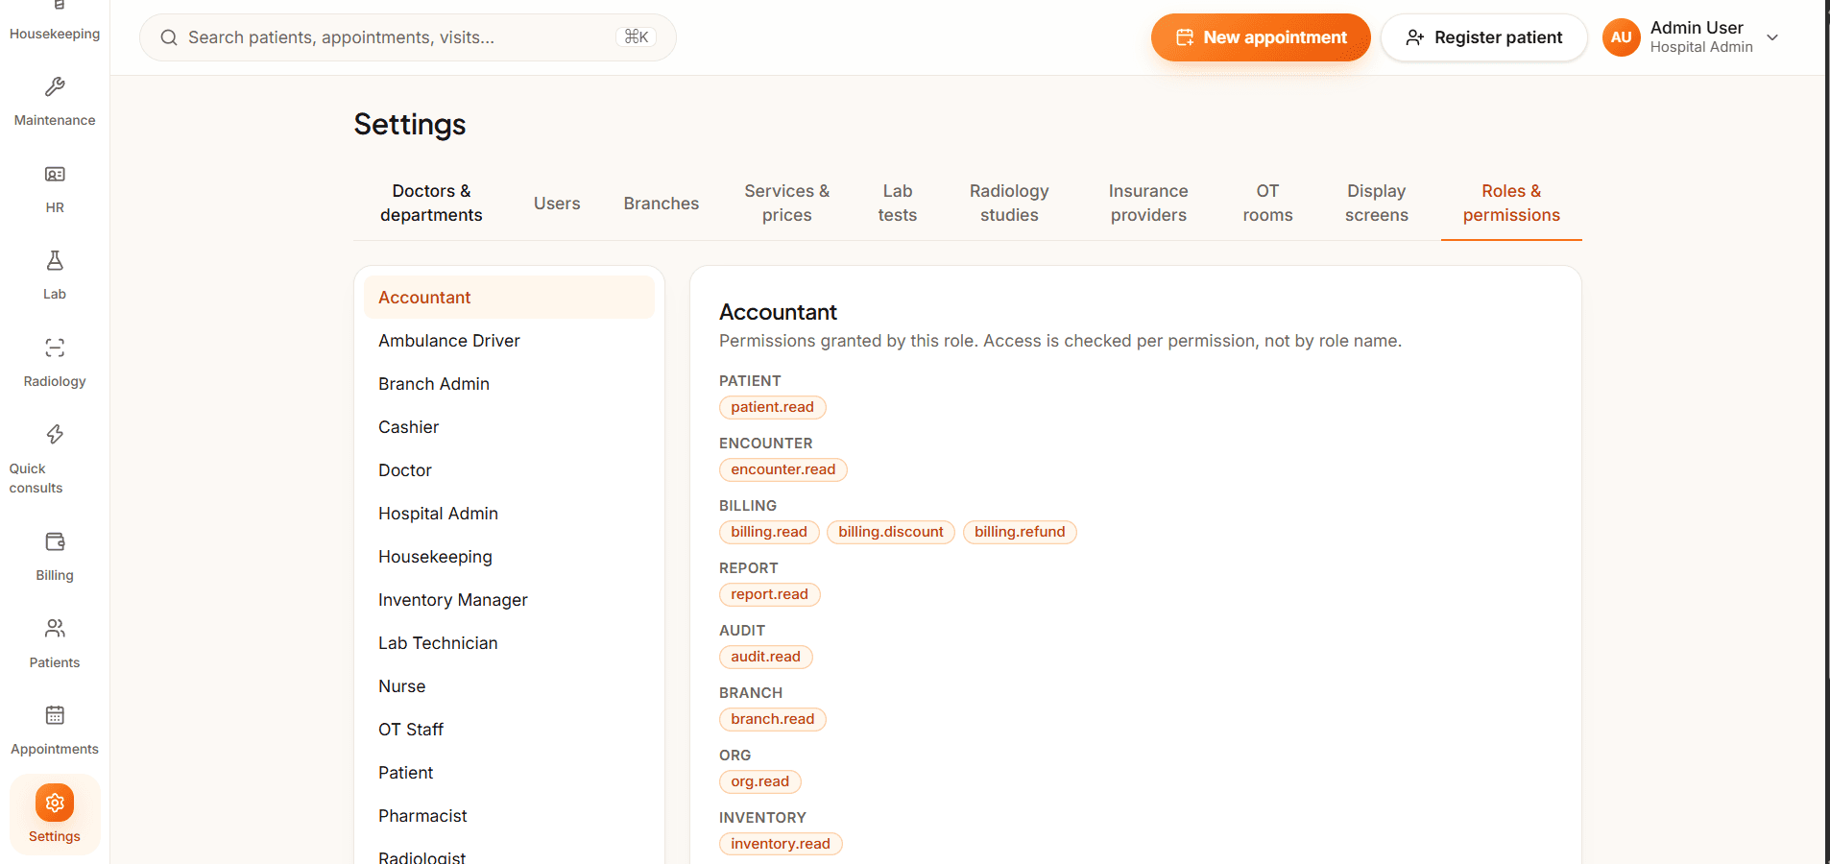Open the Patients people icon
This screenshot has width=1830, height=864.
[55, 628]
